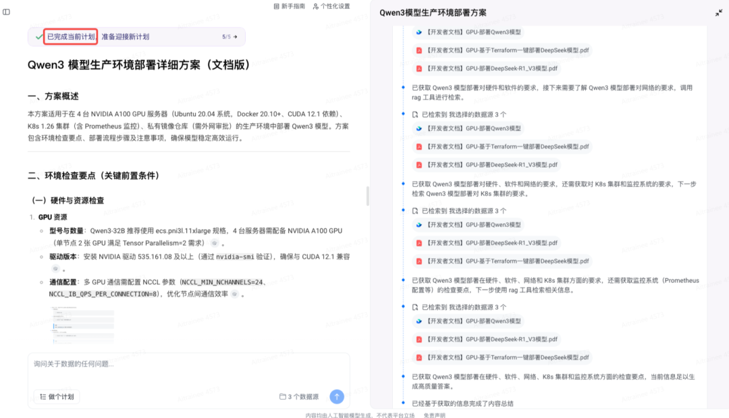Focus the 询问关于数据的任何问题 input box
The image size is (729, 418).
[188, 364]
